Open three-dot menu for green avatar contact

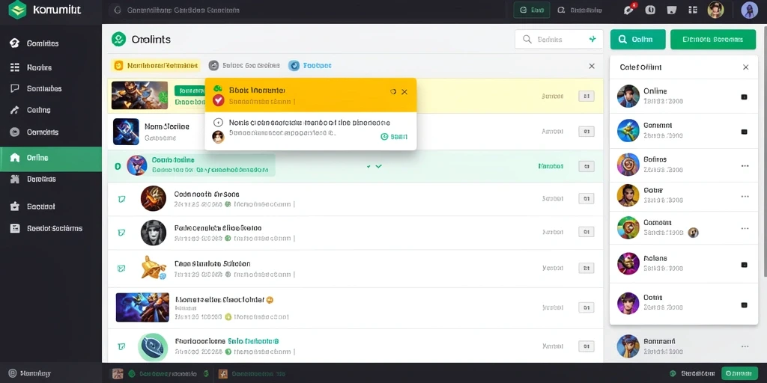(745, 228)
